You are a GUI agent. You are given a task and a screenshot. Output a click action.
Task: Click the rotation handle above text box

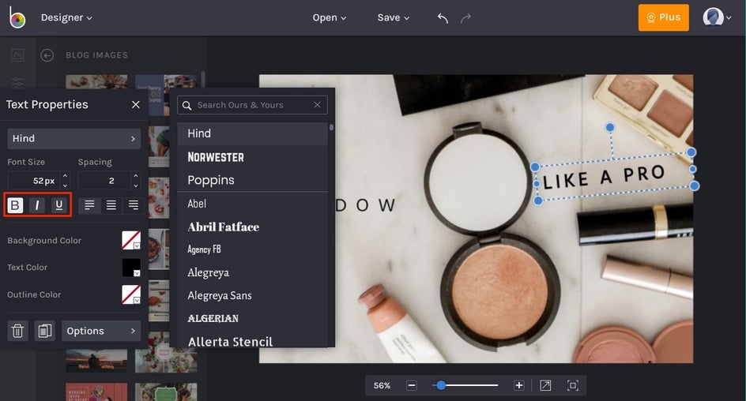pos(609,127)
